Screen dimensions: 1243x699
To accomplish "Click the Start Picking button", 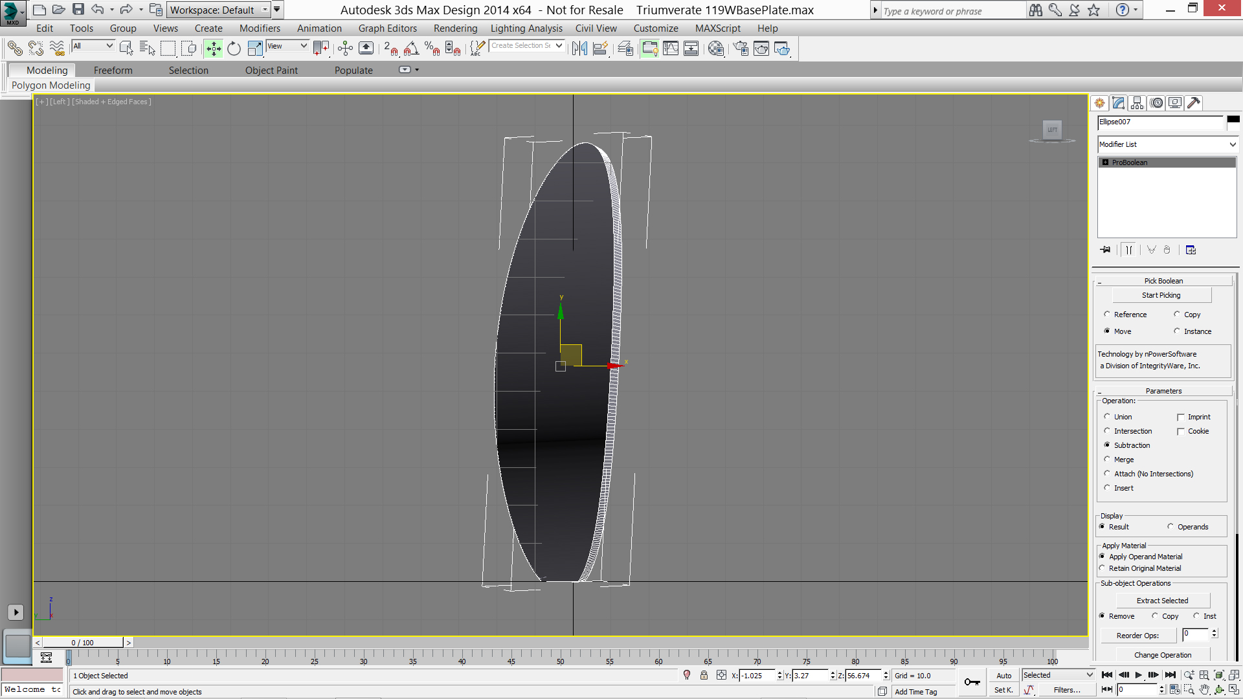I will pos(1162,294).
